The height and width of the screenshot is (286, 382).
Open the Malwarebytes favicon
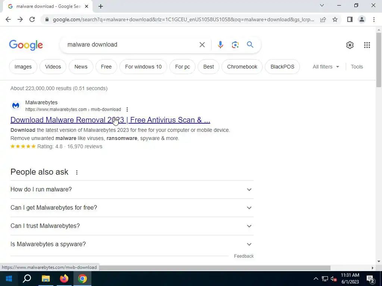click(x=16, y=105)
